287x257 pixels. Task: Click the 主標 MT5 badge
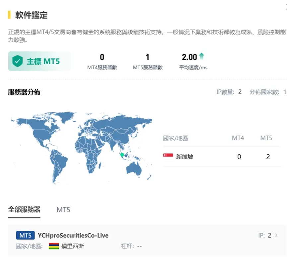[x=39, y=61]
